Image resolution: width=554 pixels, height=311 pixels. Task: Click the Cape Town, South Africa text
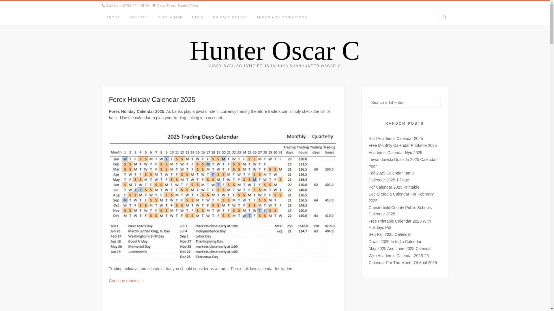click(x=177, y=5)
